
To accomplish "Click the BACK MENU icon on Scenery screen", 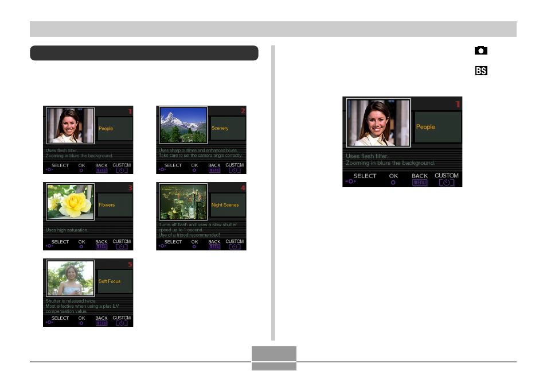I will point(214,171).
